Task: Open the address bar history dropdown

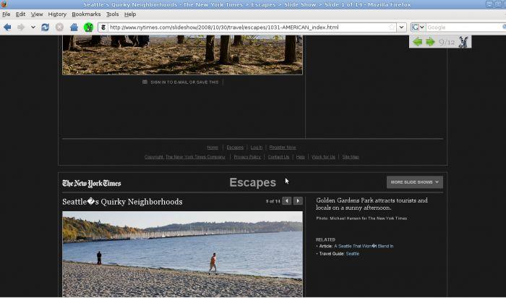Action: pos(401,27)
